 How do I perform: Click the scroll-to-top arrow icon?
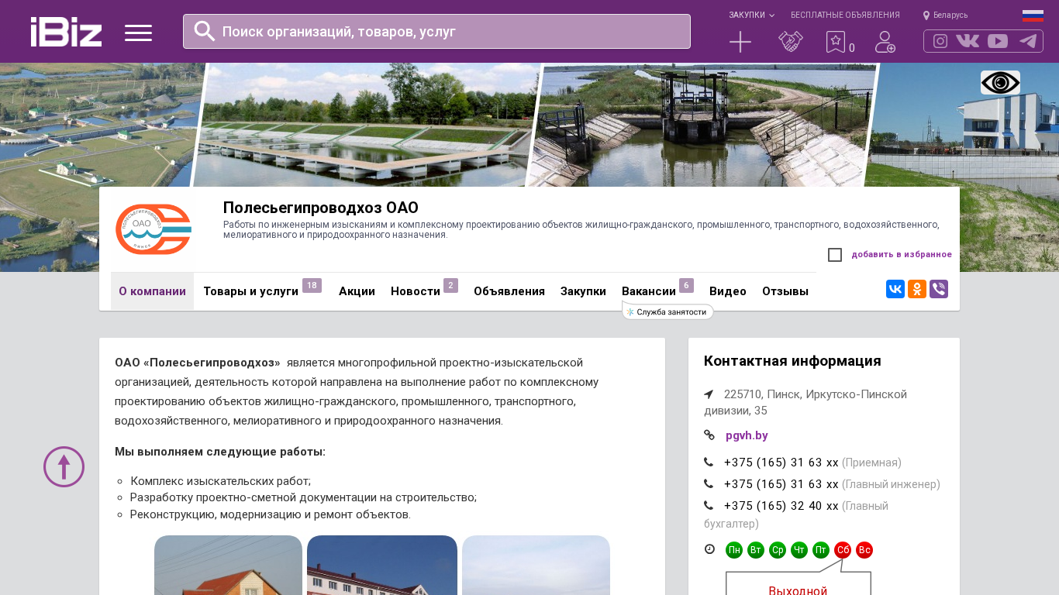point(64,466)
